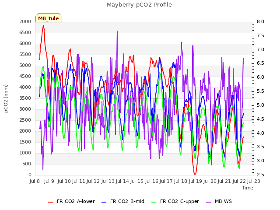Click the Jul 14 date tick label
The width and height of the screenshot is (280, 210).
122,181
